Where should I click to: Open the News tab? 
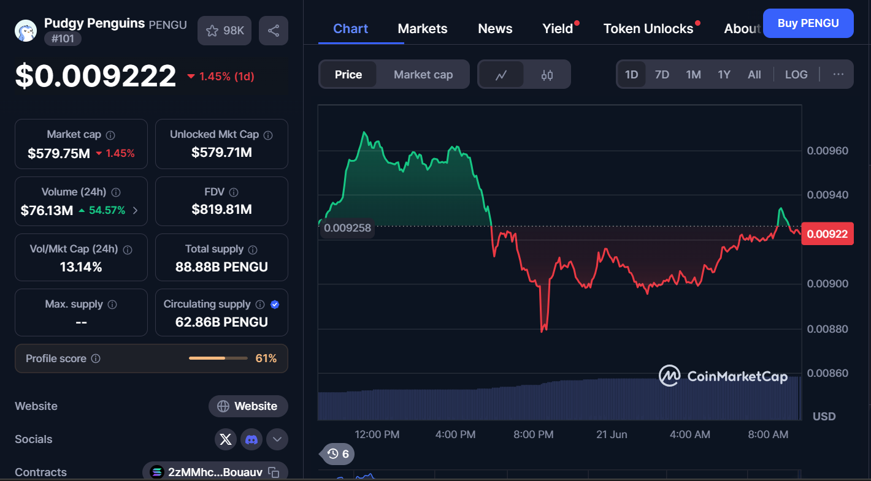click(495, 29)
